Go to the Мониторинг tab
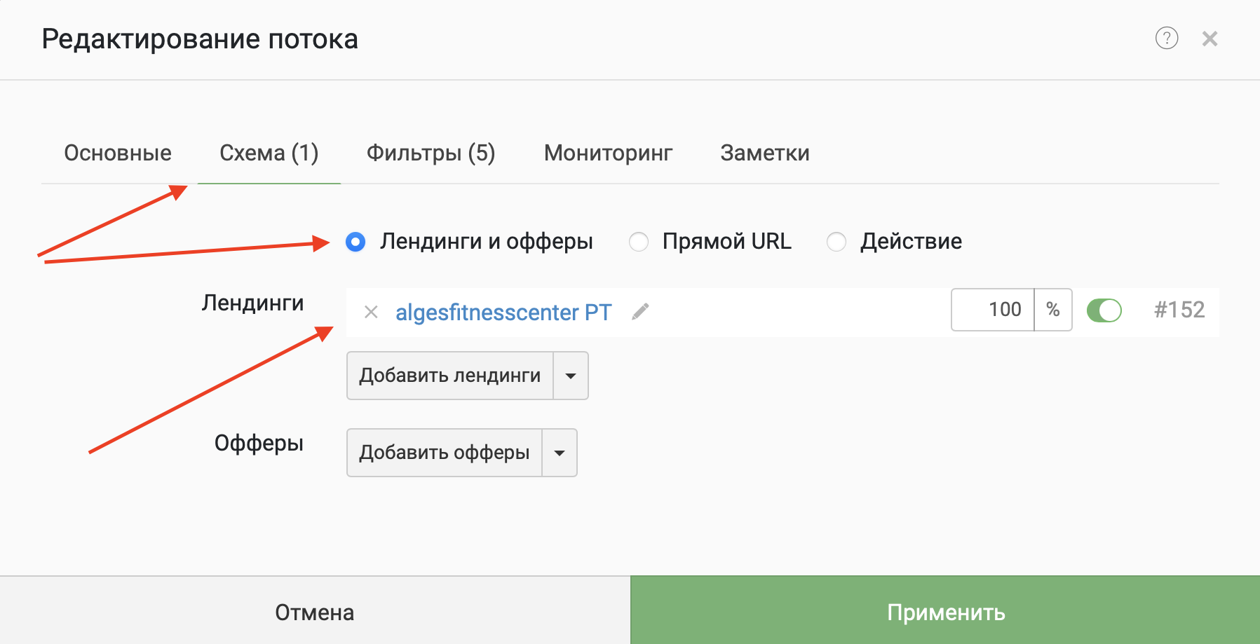Image resolution: width=1260 pixels, height=644 pixels. pyautogui.click(x=608, y=153)
